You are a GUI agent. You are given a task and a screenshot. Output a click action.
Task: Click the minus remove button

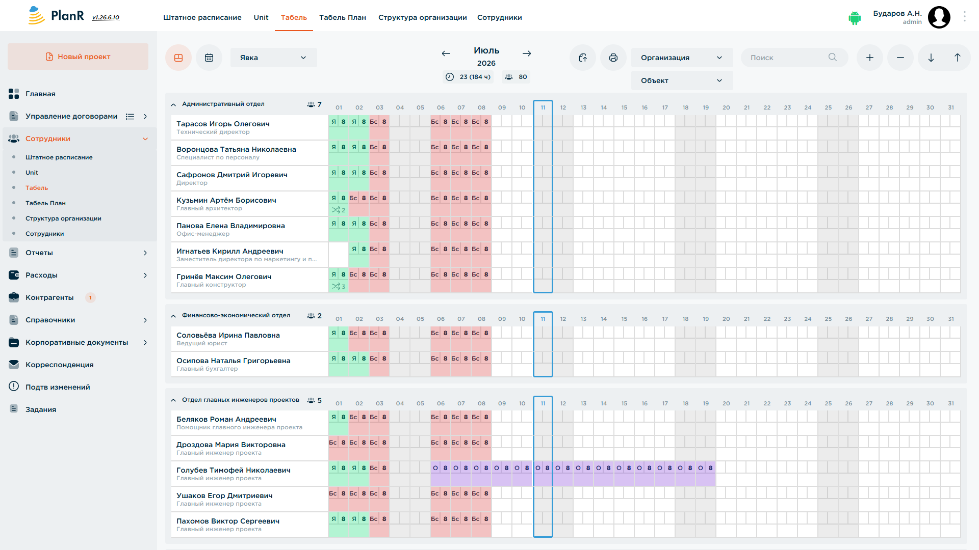(900, 58)
